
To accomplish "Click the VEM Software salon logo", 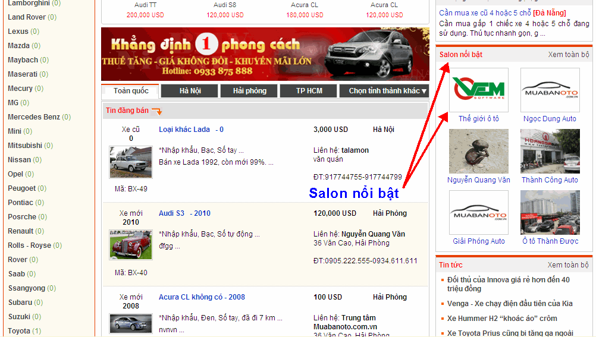I will pyautogui.click(x=479, y=90).
